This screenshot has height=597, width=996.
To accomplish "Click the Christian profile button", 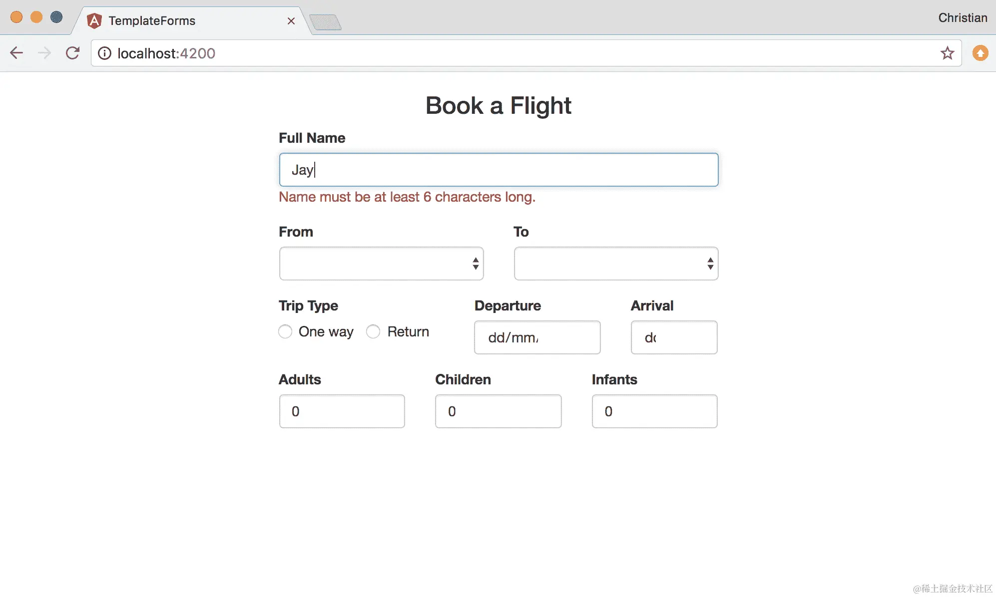I will point(962,18).
